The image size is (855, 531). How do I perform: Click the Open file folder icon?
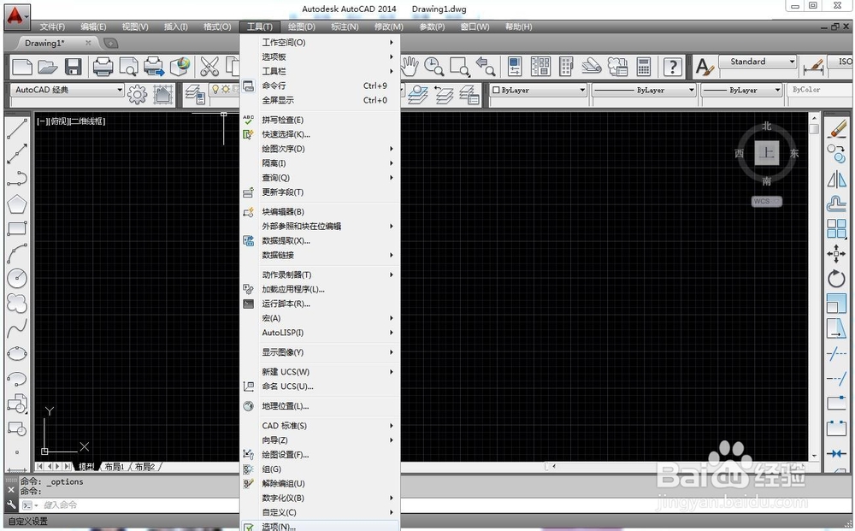(48, 67)
